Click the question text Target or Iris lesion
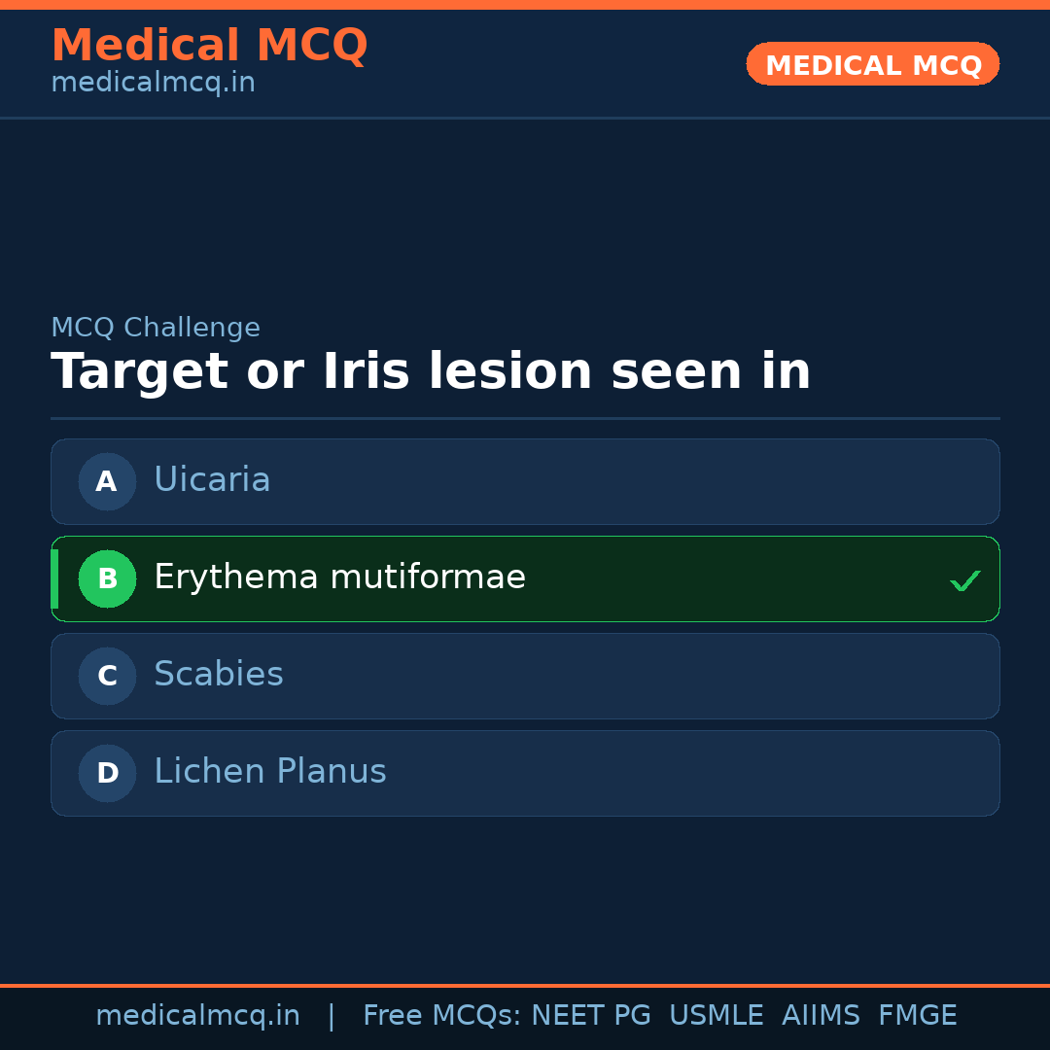 pos(431,370)
